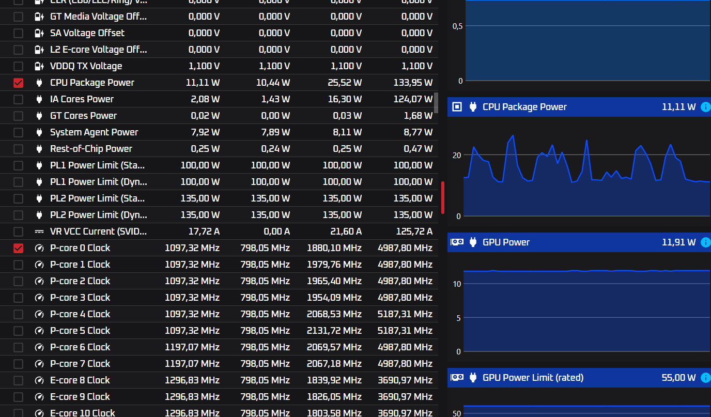Click info icon on GPU Power Limit (rated)
711x417 pixels.
(x=705, y=378)
